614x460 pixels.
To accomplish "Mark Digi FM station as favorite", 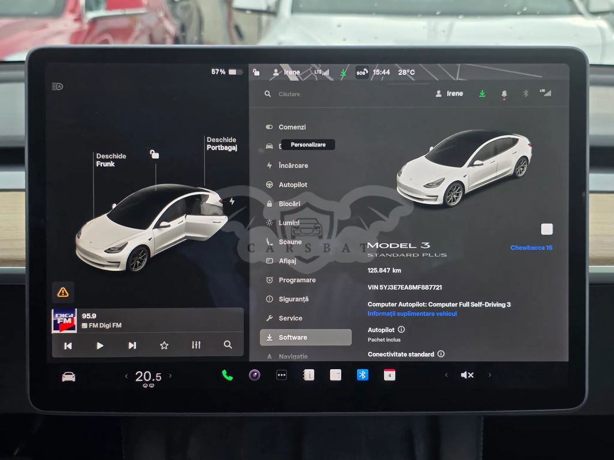I will 164,345.
